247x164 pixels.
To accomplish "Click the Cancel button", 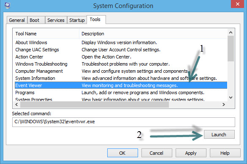I will tap(157, 153).
